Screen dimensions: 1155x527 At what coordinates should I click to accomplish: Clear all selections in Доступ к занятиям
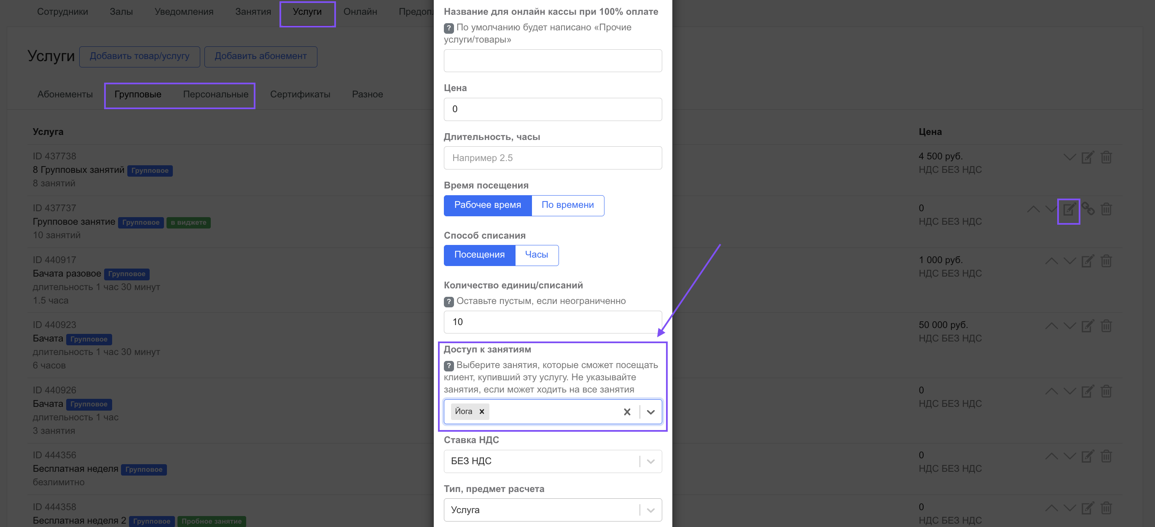point(627,412)
